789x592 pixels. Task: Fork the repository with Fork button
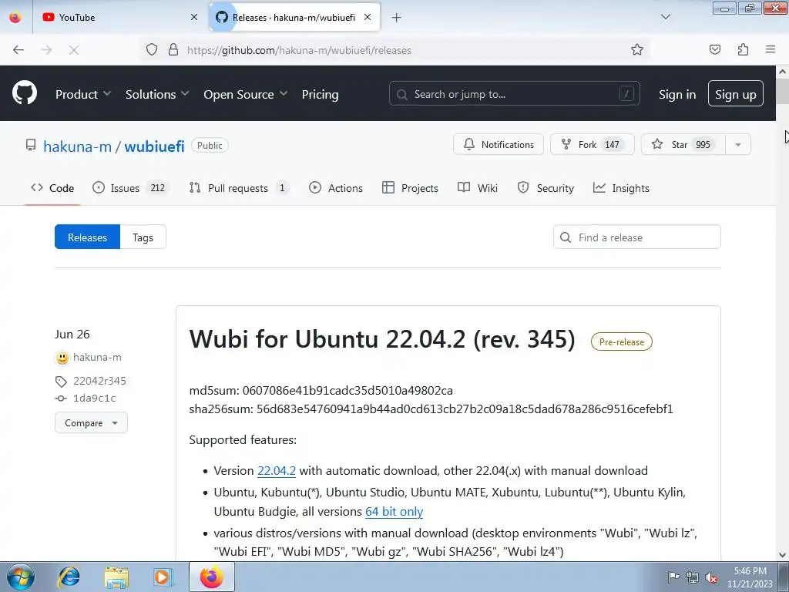pyautogui.click(x=593, y=144)
